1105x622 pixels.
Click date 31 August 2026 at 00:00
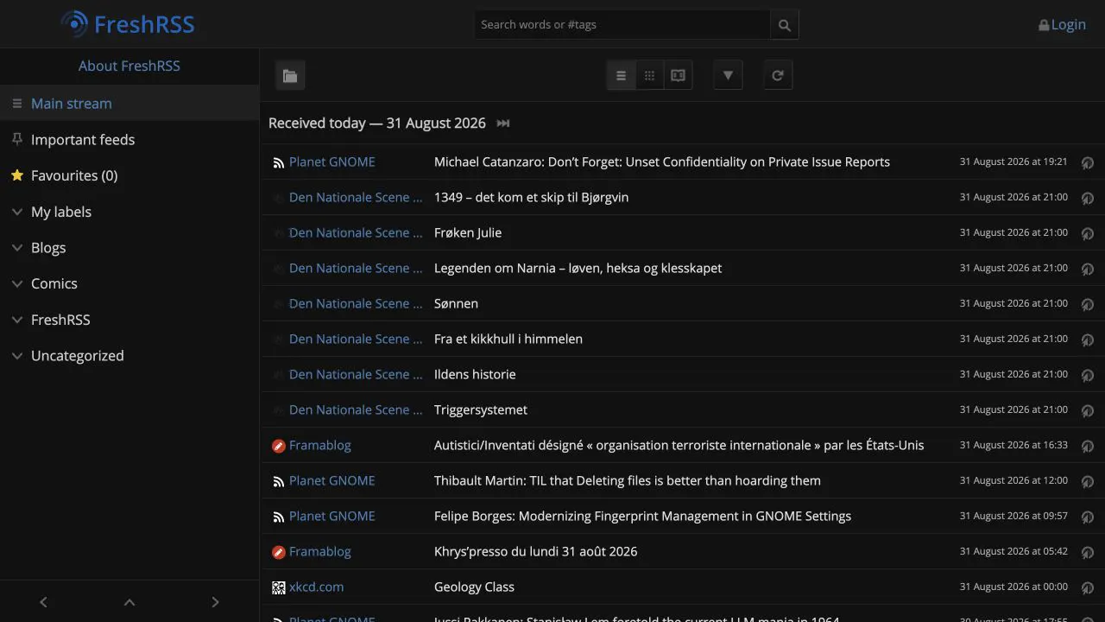[x=1013, y=587]
